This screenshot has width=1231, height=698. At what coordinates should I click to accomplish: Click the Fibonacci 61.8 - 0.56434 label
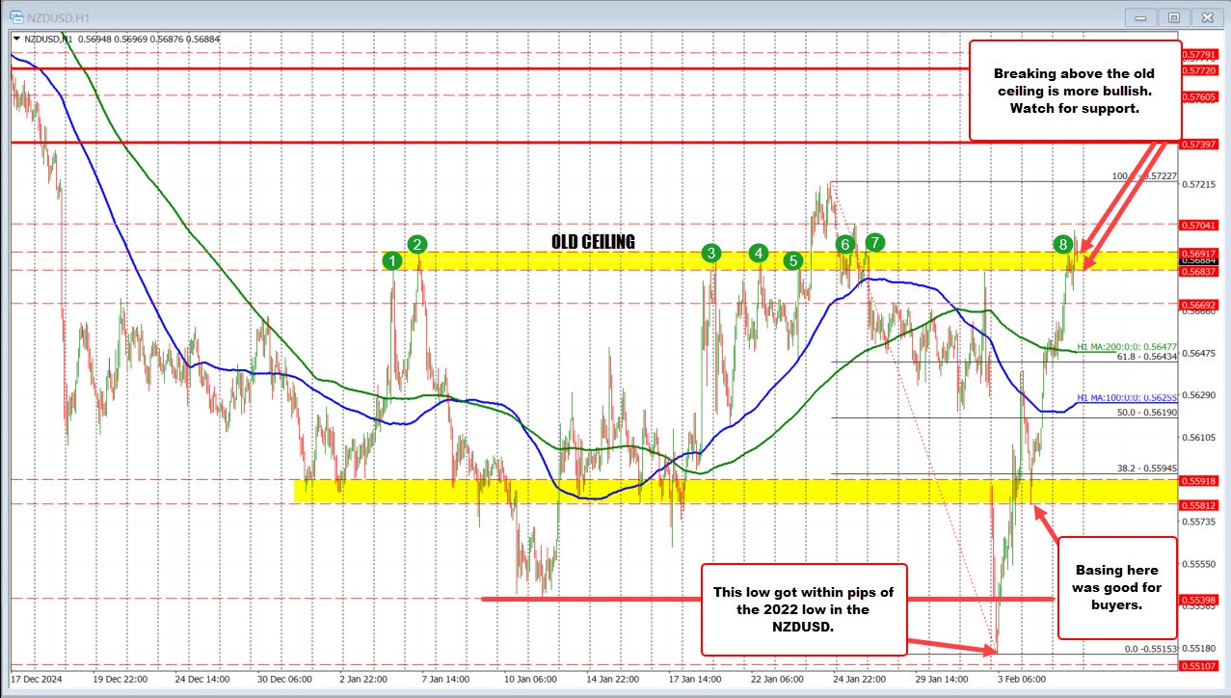1147,357
